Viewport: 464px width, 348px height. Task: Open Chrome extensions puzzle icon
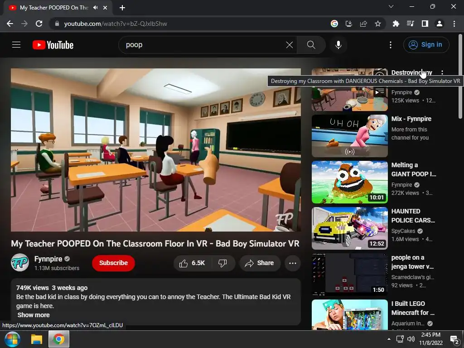[396, 24]
